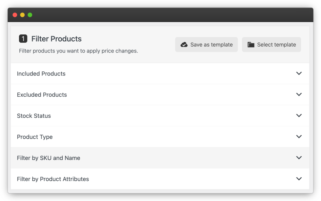Open the Excluded Products section label
321x201 pixels.
pos(42,95)
